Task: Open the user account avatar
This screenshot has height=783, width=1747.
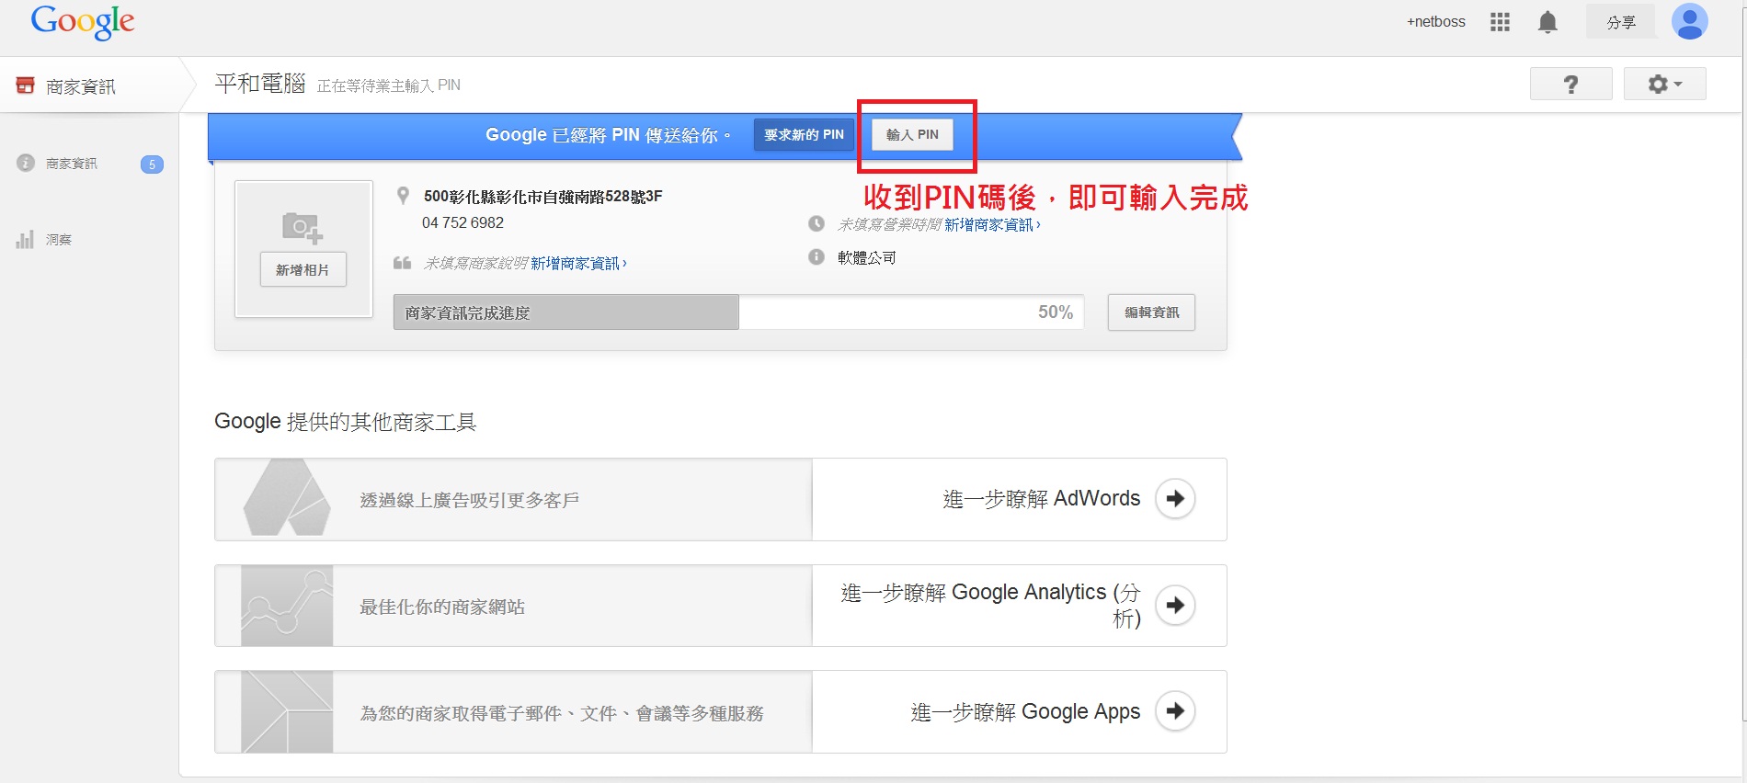Action: coord(1689,21)
